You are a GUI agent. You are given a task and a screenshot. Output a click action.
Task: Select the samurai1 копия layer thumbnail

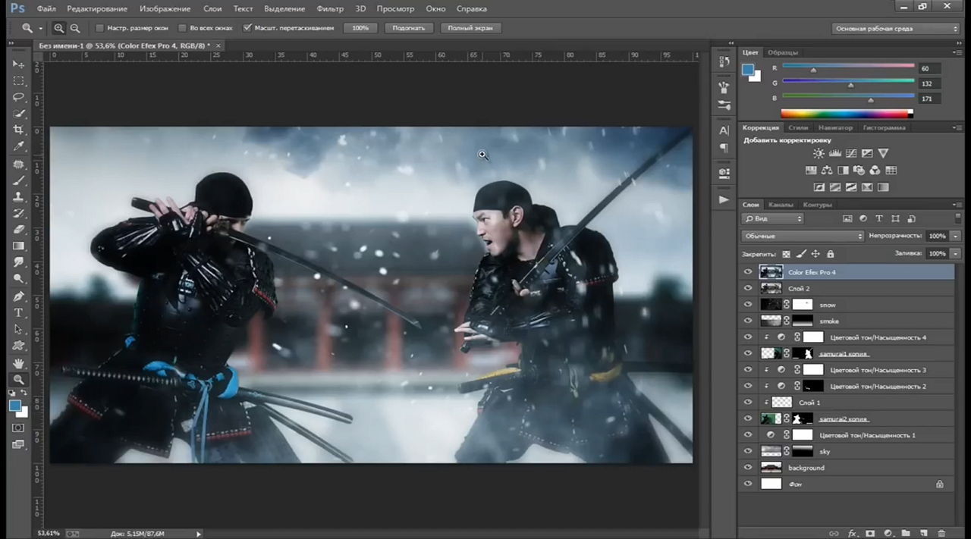771,353
